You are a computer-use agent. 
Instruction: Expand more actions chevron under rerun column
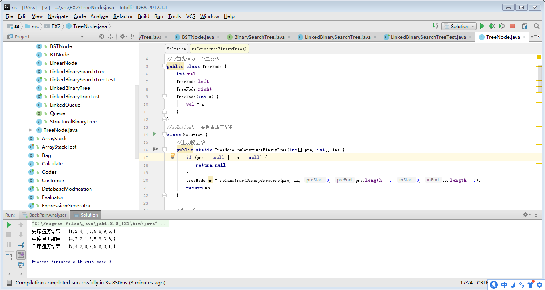[9, 274]
